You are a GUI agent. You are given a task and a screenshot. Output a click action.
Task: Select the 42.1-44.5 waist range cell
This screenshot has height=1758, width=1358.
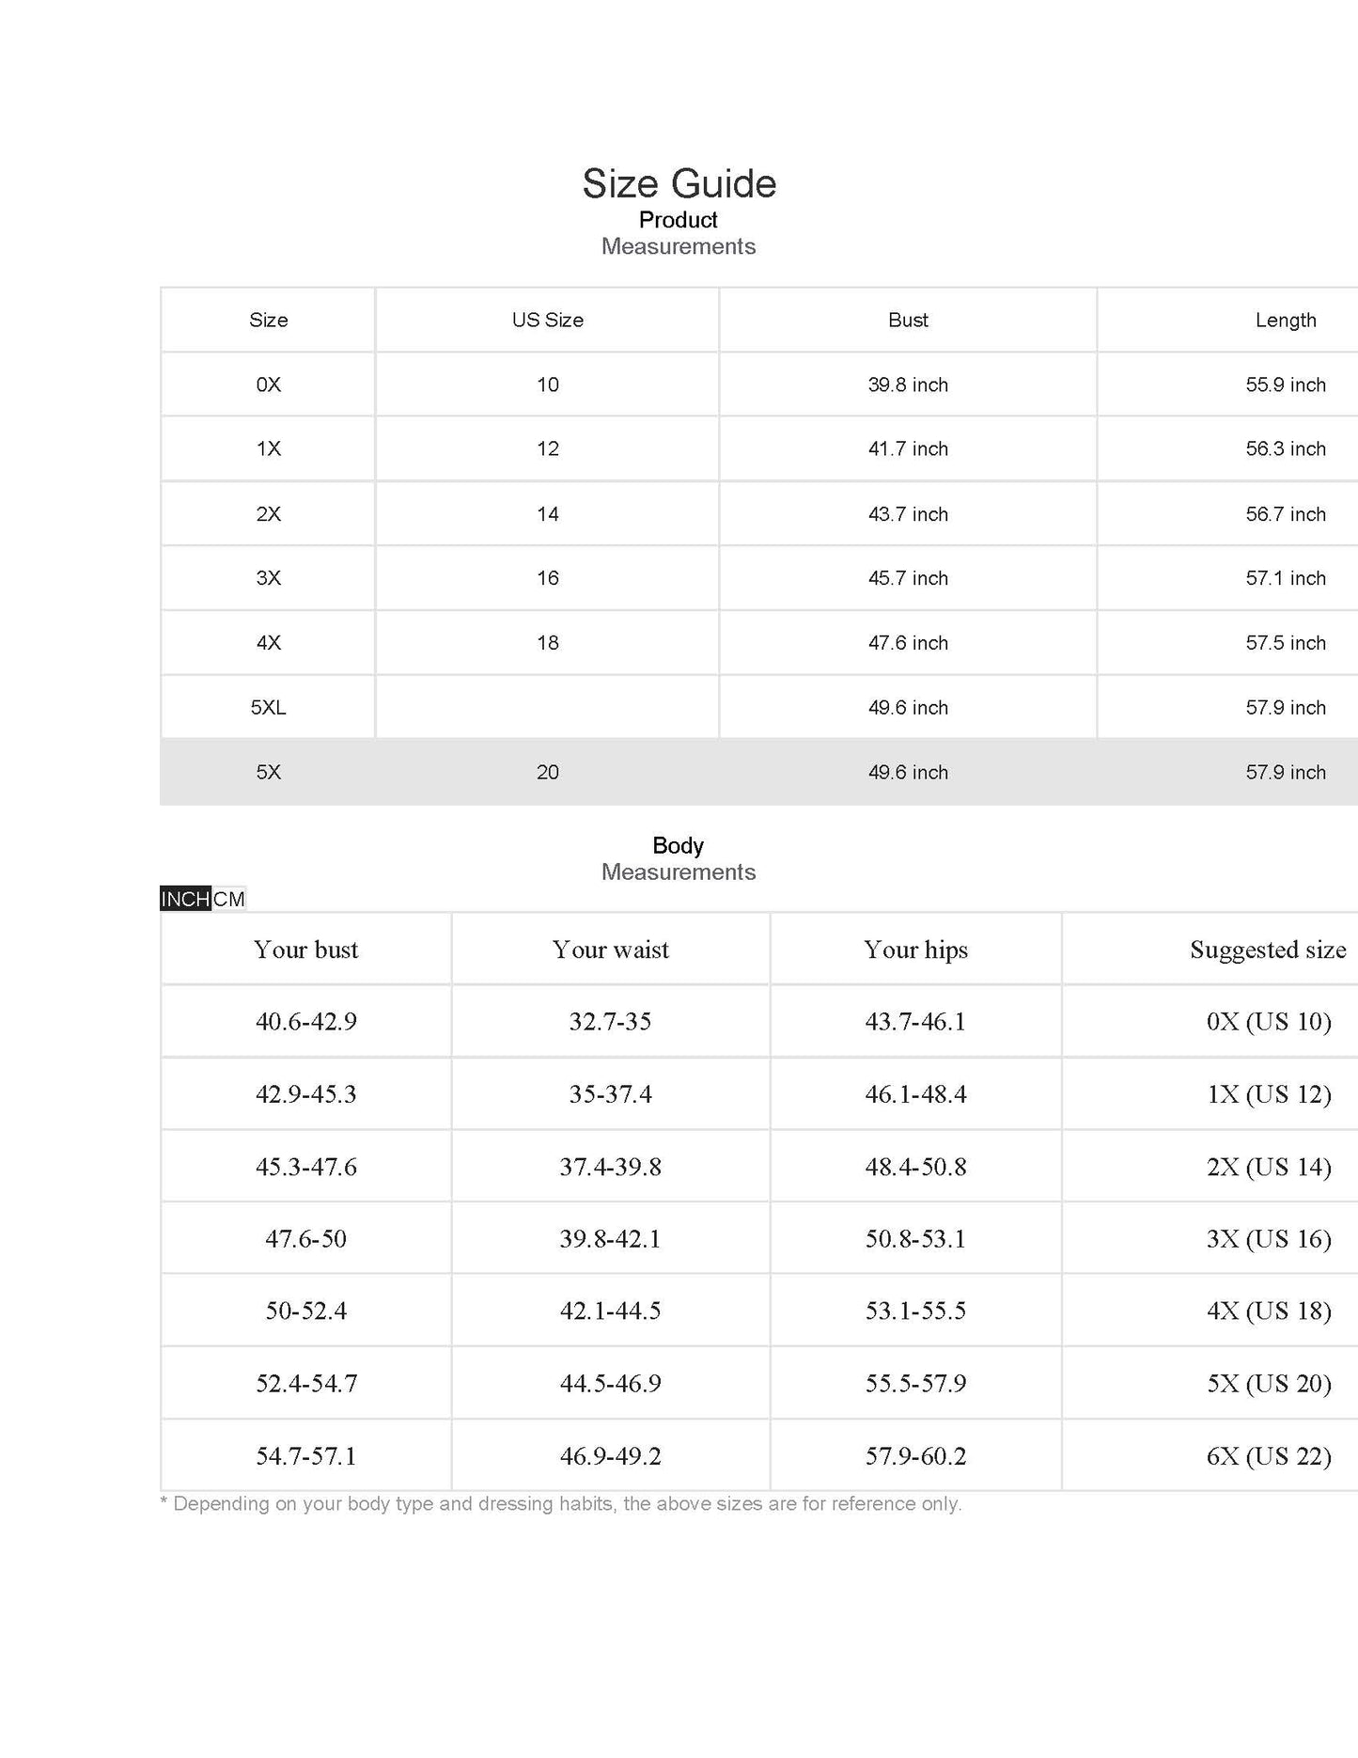coord(611,1311)
